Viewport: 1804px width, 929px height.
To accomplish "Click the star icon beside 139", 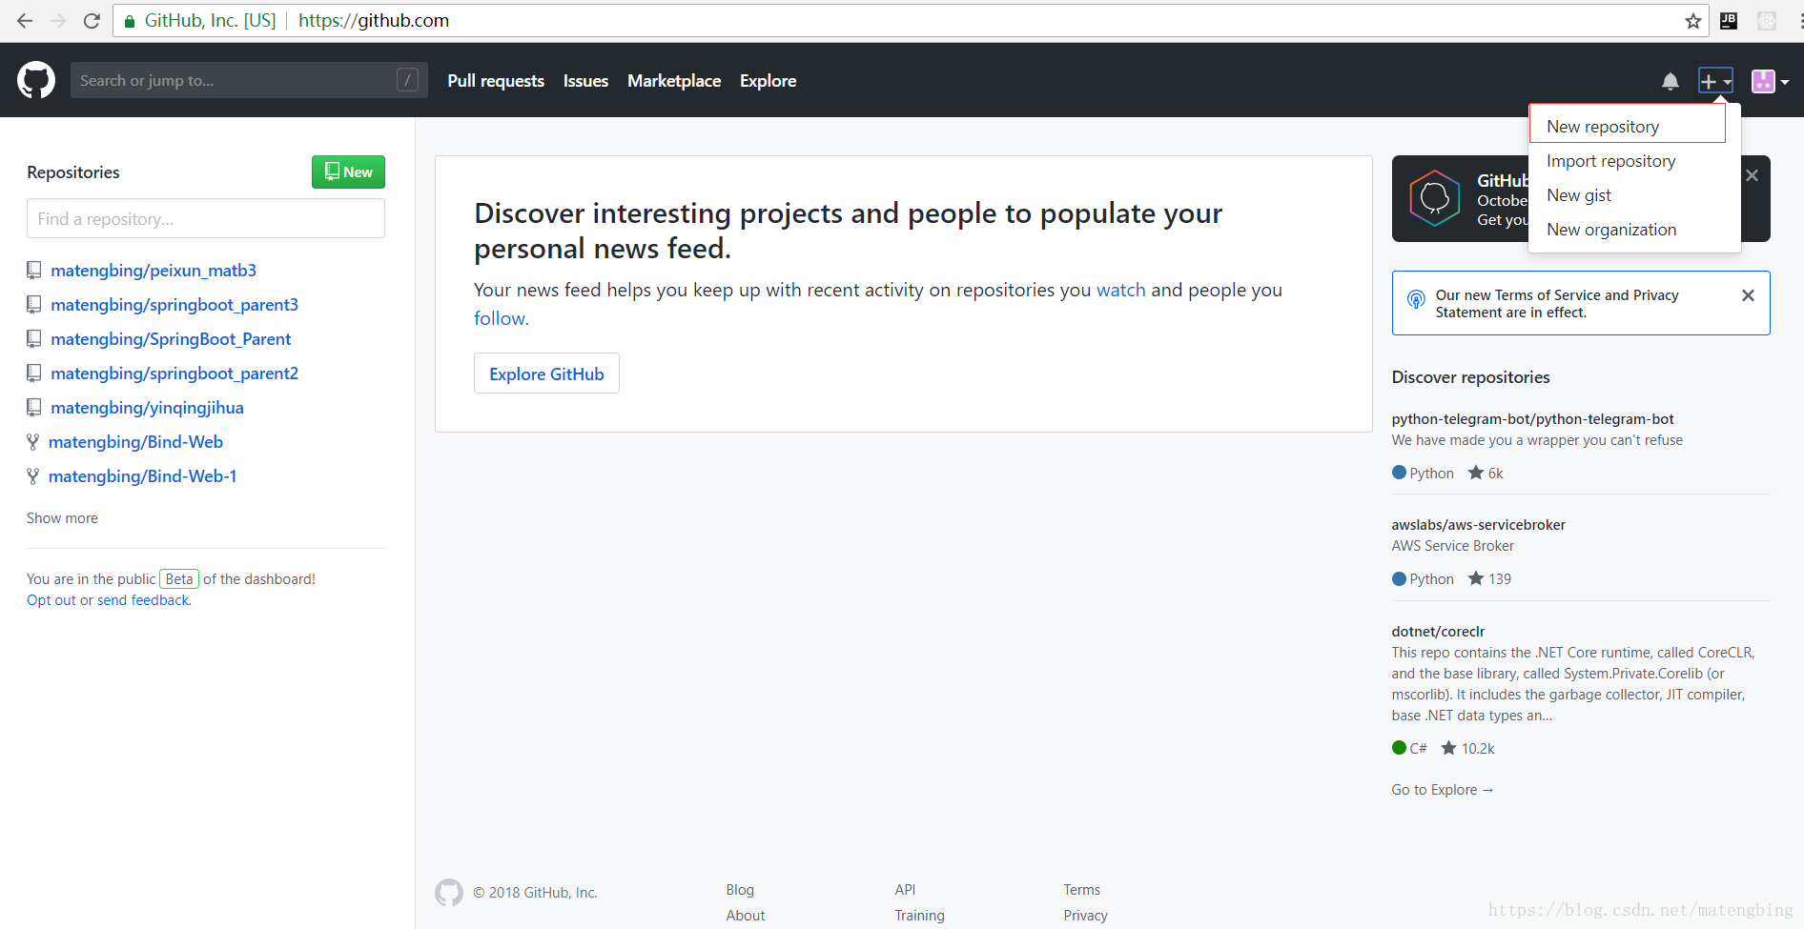I will 1476,578.
